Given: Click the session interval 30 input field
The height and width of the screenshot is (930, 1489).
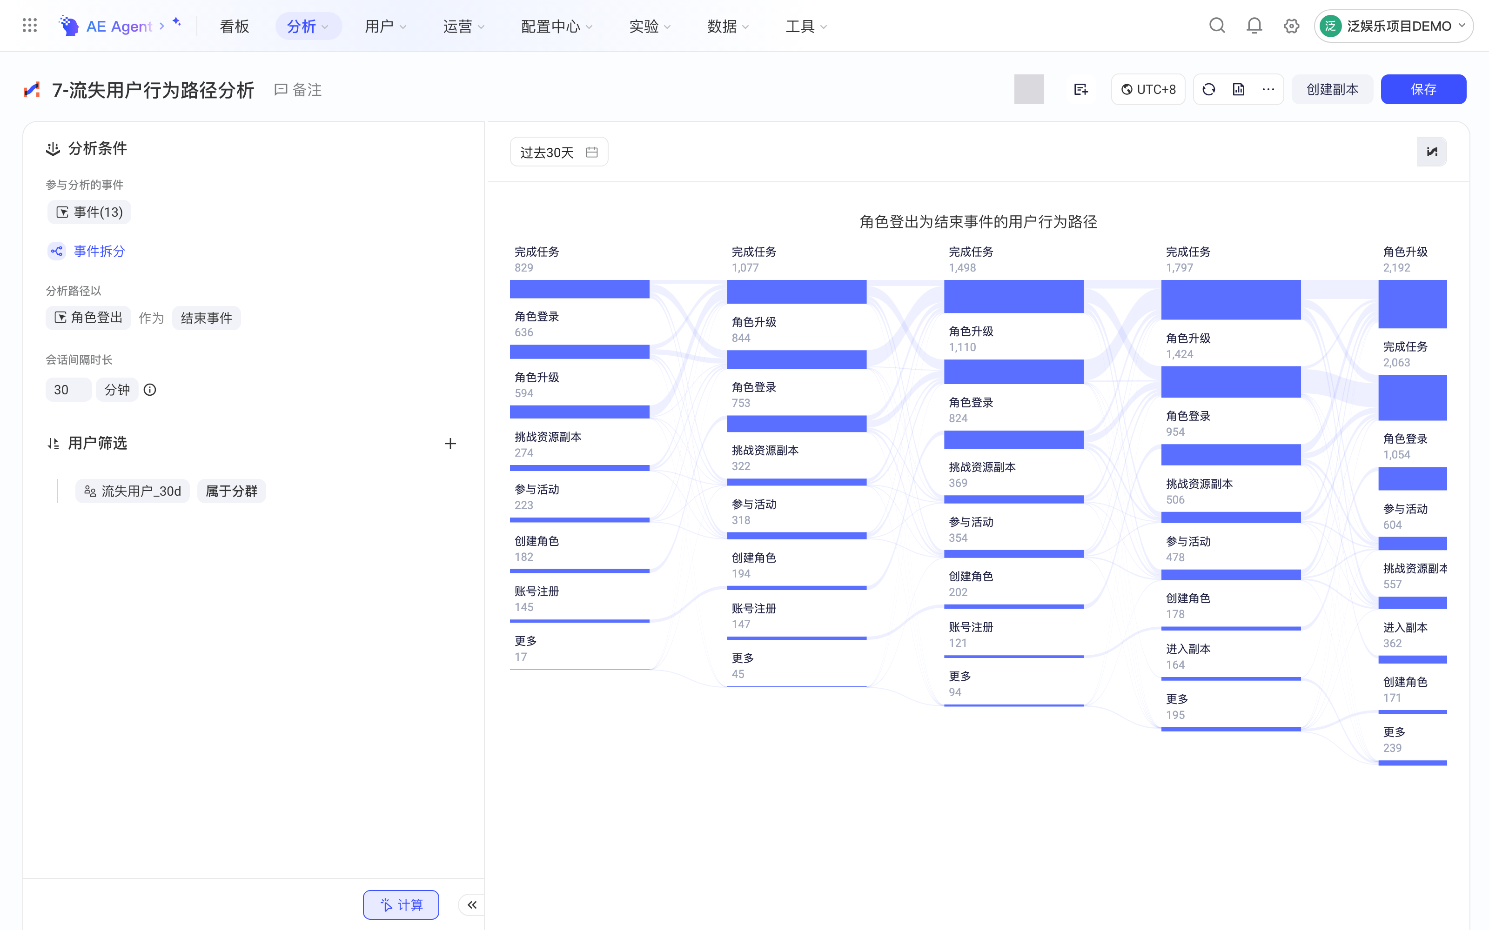Looking at the screenshot, I should 68,389.
